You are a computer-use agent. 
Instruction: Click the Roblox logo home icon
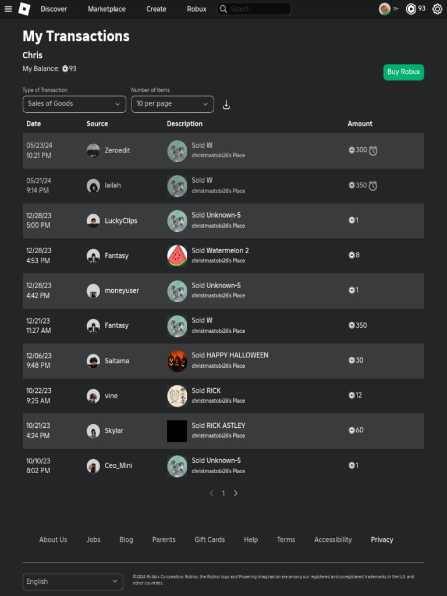(24, 9)
